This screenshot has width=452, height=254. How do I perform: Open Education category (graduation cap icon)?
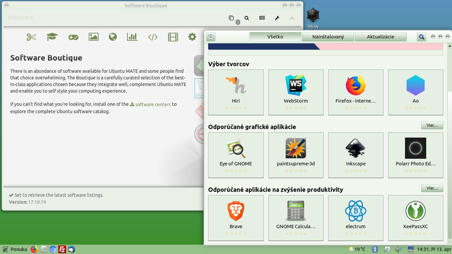tap(52, 37)
